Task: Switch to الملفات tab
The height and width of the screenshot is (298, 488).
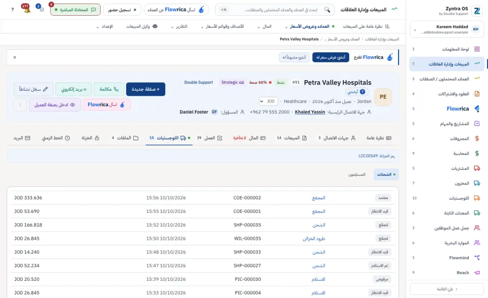Action: coord(125,138)
